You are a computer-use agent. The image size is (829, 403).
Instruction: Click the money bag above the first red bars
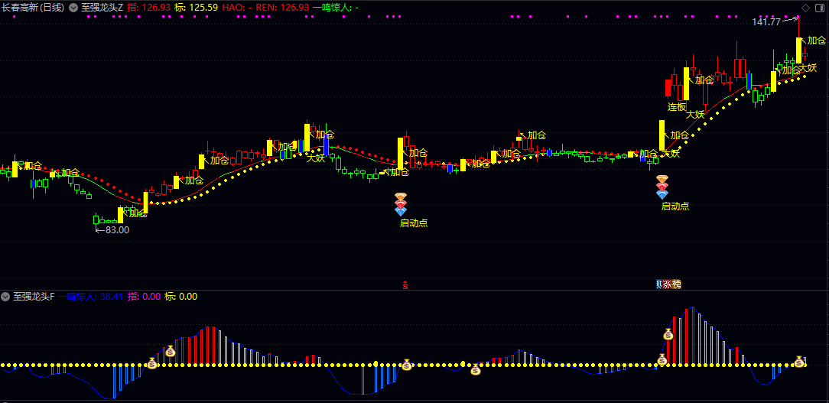170,351
